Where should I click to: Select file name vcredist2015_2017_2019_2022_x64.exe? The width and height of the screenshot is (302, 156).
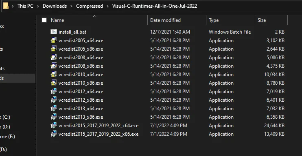[x=98, y=126]
